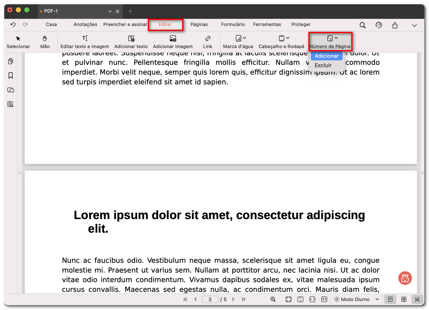Screen dimensions: 429x310
Task: Open the bookmarks sidebar panel
Action: (11, 76)
